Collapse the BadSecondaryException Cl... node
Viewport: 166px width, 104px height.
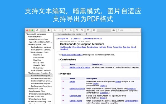coord(28,73)
